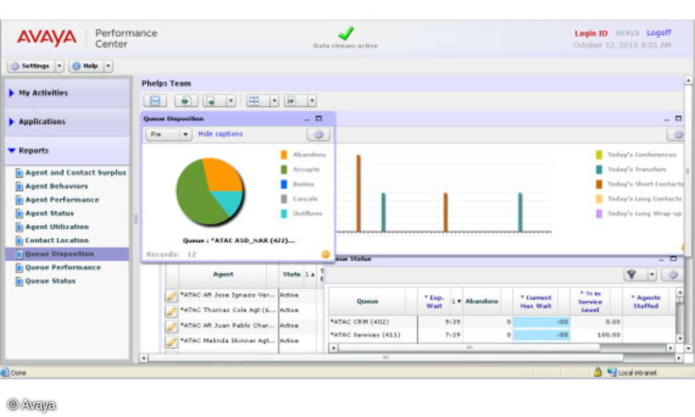The height and width of the screenshot is (417, 695).
Task: Click the green data stream active checkmark
Action: pyautogui.click(x=346, y=34)
